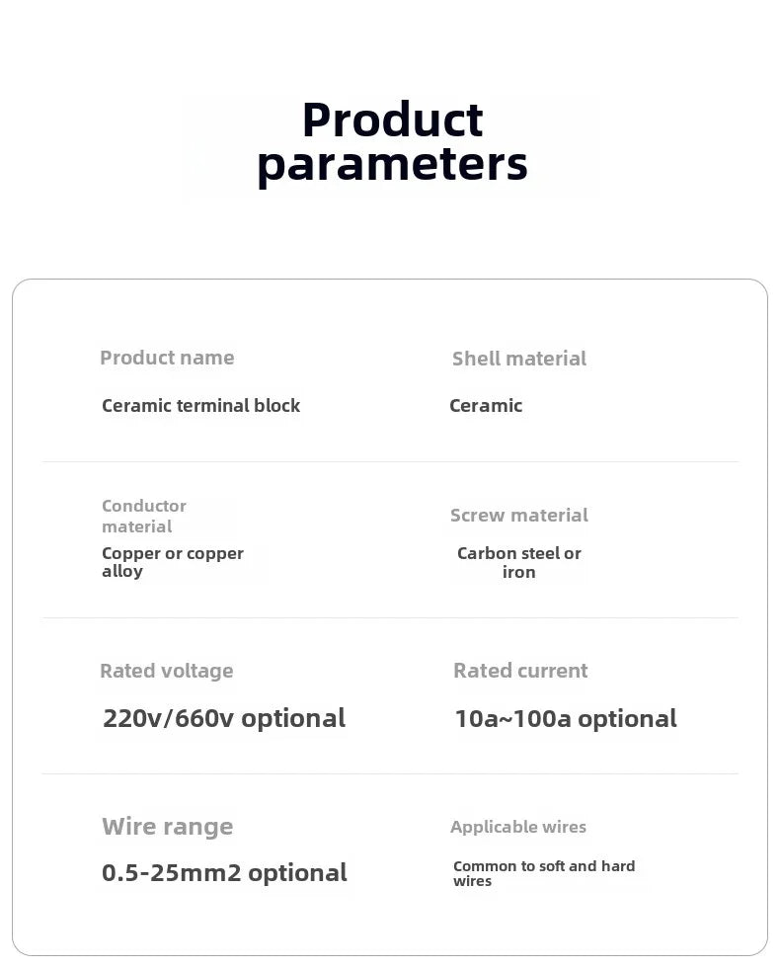Click the Ceramic shell material value

[486, 405]
